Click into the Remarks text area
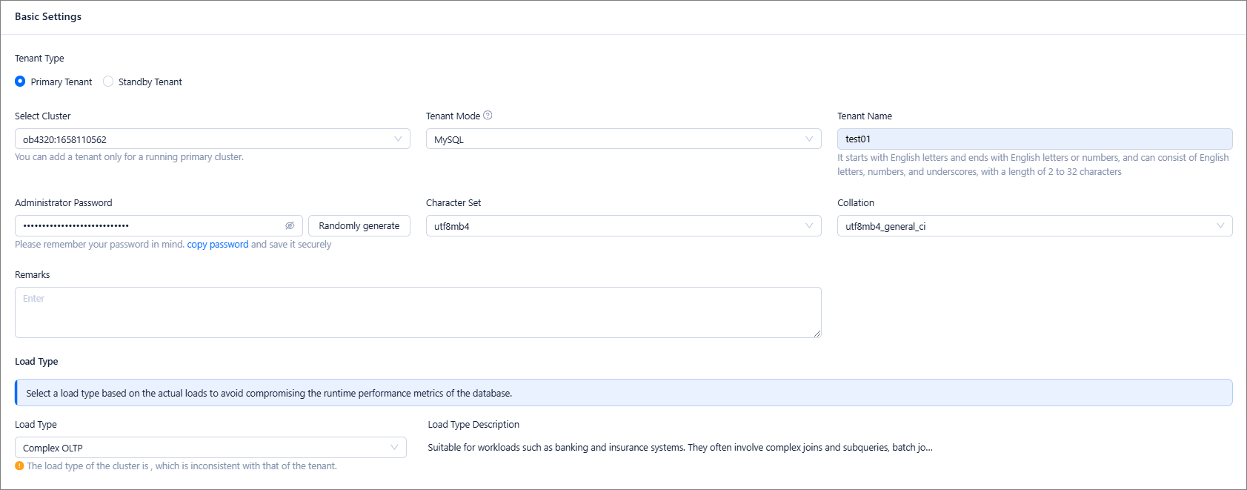The width and height of the screenshot is (1247, 490). [x=417, y=313]
